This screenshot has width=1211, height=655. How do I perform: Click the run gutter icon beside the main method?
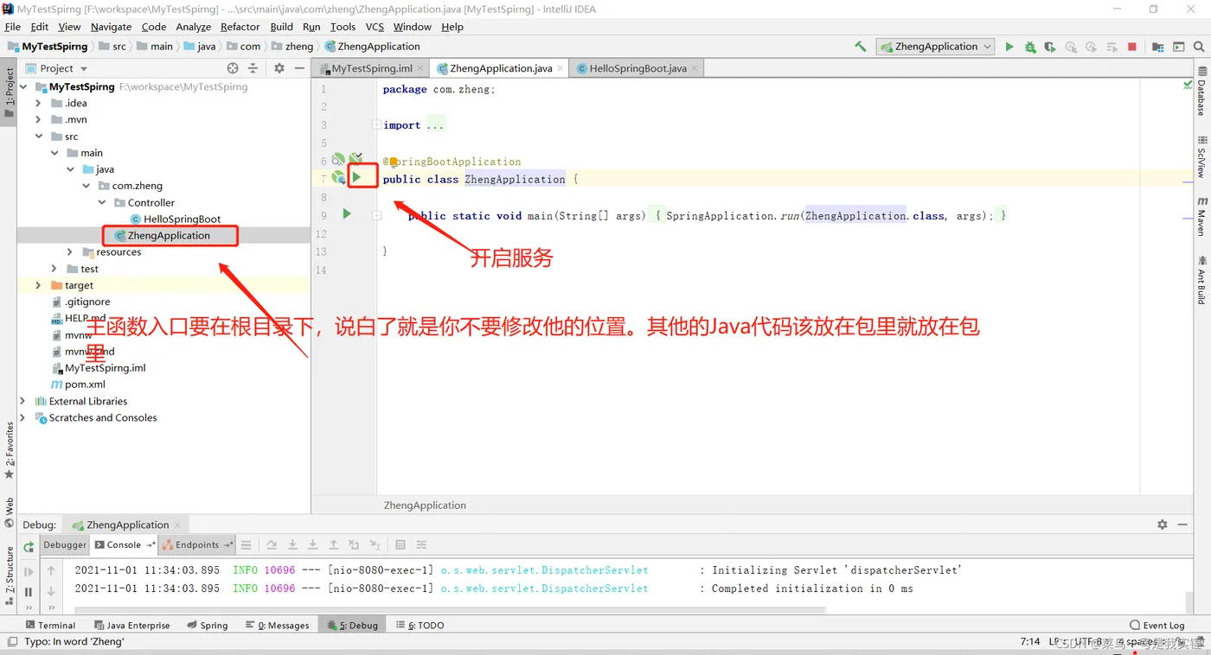pyautogui.click(x=347, y=213)
